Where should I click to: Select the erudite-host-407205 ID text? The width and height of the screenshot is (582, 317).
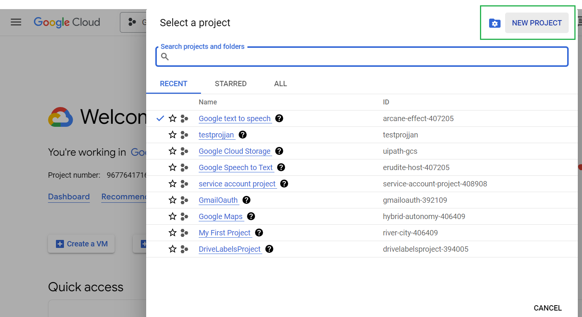pos(416,167)
